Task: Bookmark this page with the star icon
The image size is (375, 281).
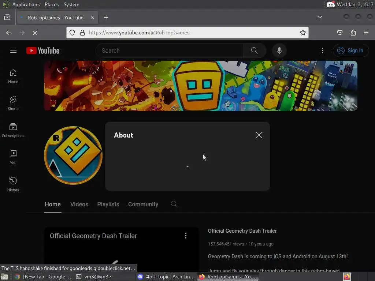Action: [x=303, y=33]
